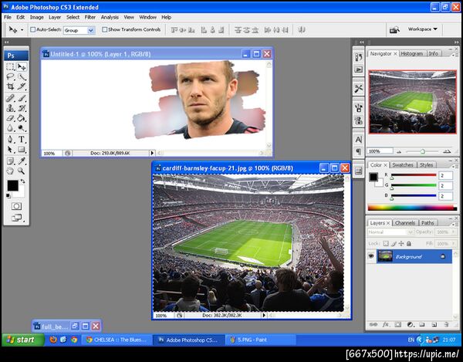Swap foreground and background colors

point(22,181)
